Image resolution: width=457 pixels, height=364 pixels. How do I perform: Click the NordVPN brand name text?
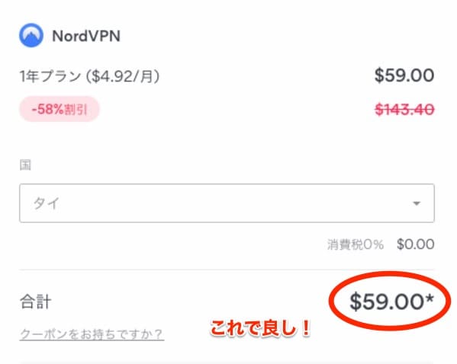(x=86, y=37)
